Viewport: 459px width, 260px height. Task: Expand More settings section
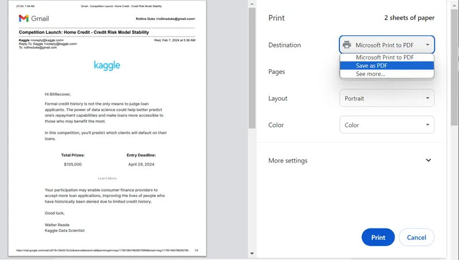click(x=350, y=160)
